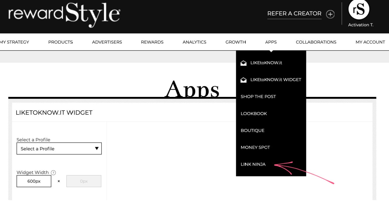The image size is (389, 218).
Task: Open the My Strategy menu
Action: pos(14,42)
